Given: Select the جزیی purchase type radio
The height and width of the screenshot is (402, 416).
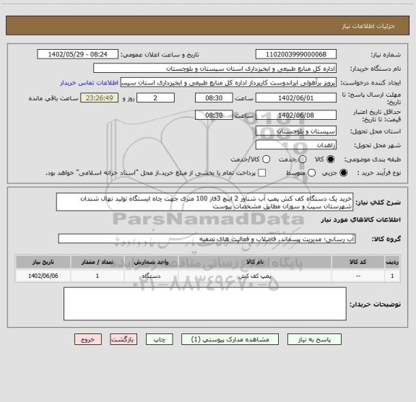Looking at the screenshot, I should pyautogui.click(x=344, y=173).
